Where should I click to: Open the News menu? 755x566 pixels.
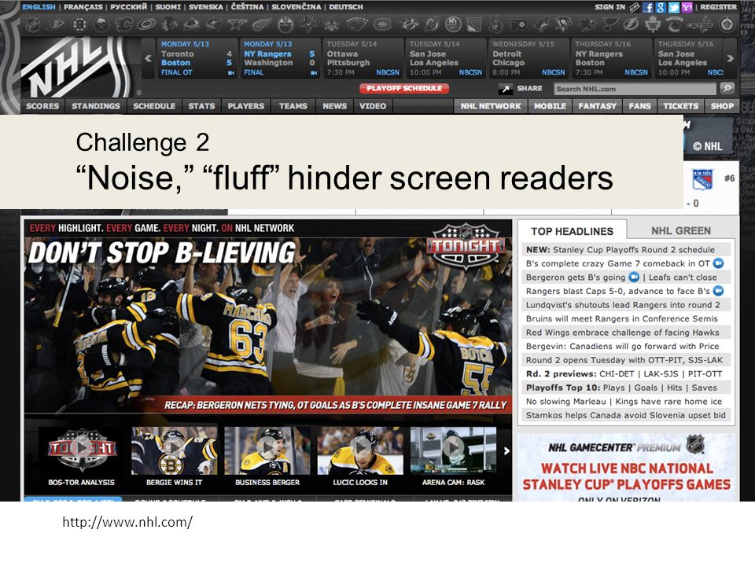pyautogui.click(x=335, y=106)
